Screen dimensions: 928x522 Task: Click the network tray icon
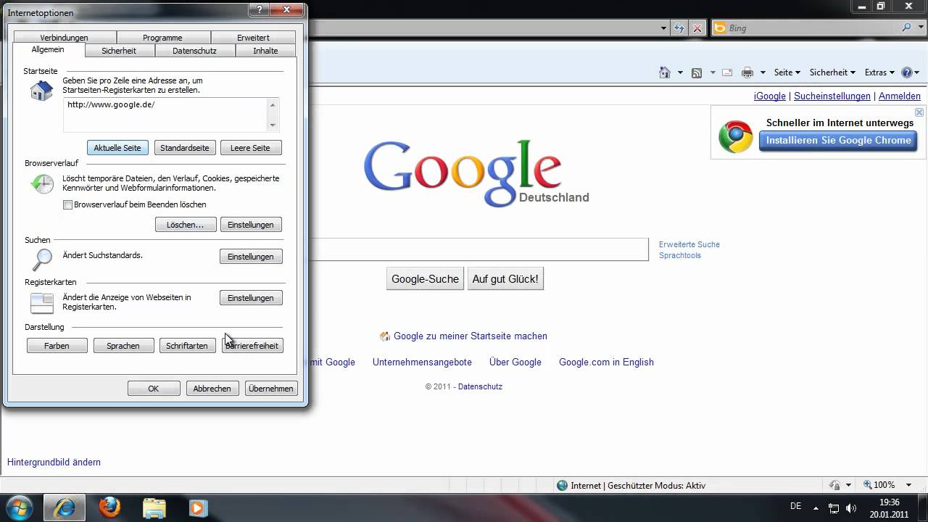tap(834, 508)
